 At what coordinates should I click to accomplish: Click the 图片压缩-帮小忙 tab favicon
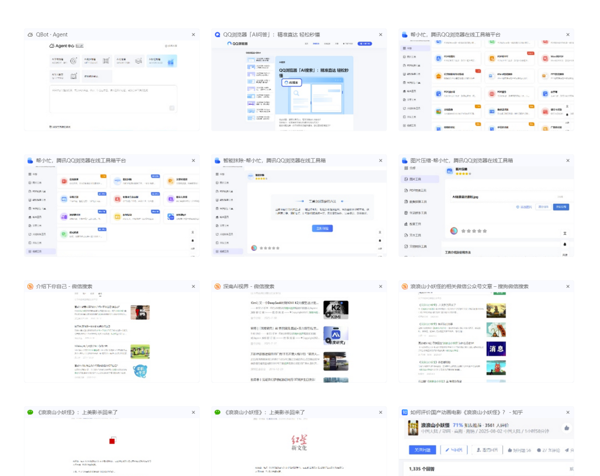coord(404,160)
